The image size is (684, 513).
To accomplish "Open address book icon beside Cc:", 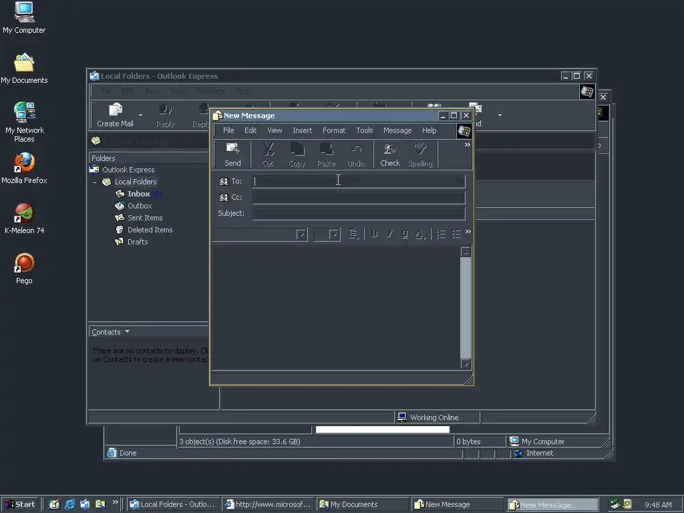I will (224, 198).
